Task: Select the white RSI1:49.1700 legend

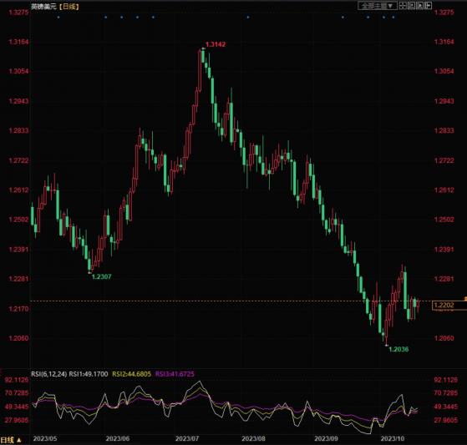Action: [89, 374]
